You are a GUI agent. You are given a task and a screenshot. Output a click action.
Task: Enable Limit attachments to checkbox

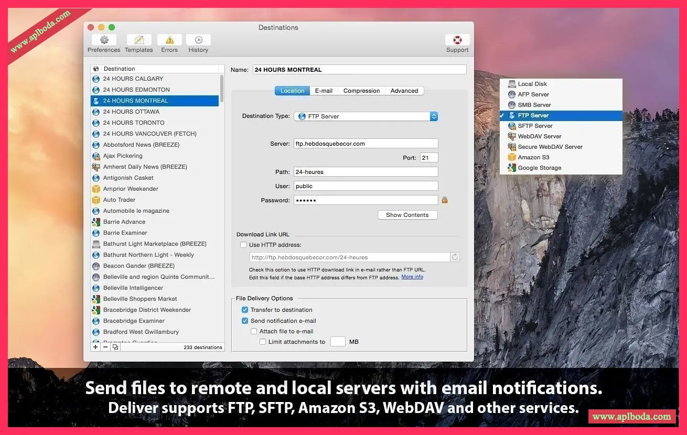263,342
